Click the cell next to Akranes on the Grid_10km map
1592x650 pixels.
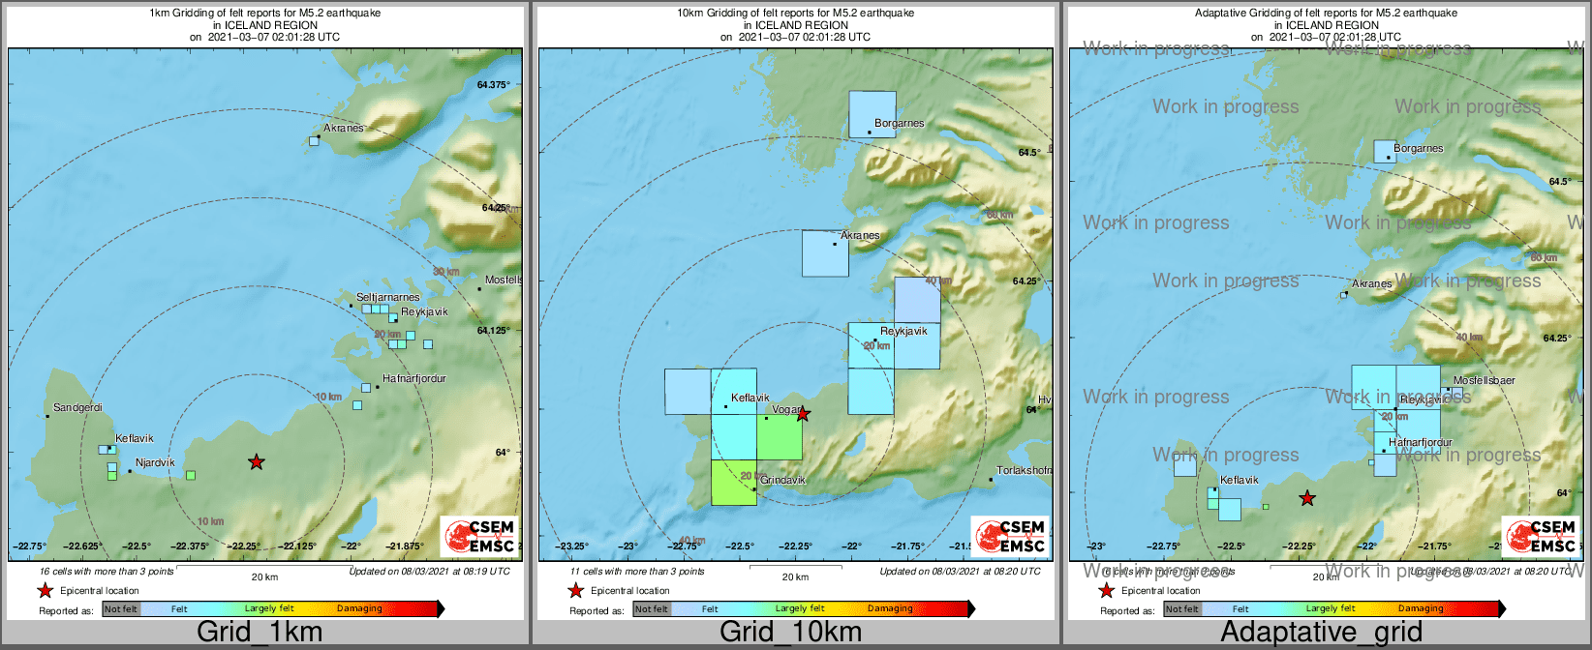pyautogui.click(x=825, y=253)
